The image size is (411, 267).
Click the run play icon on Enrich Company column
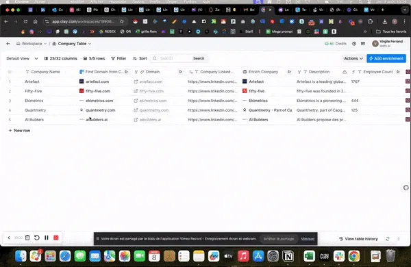[x=289, y=72]
